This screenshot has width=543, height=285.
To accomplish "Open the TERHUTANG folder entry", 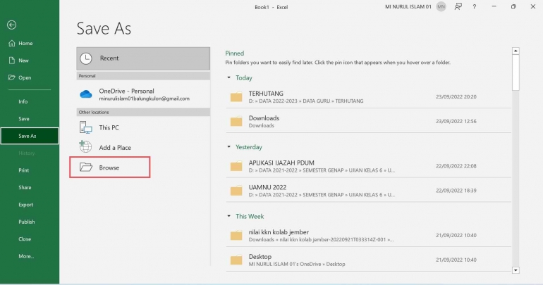I will 368,96.
